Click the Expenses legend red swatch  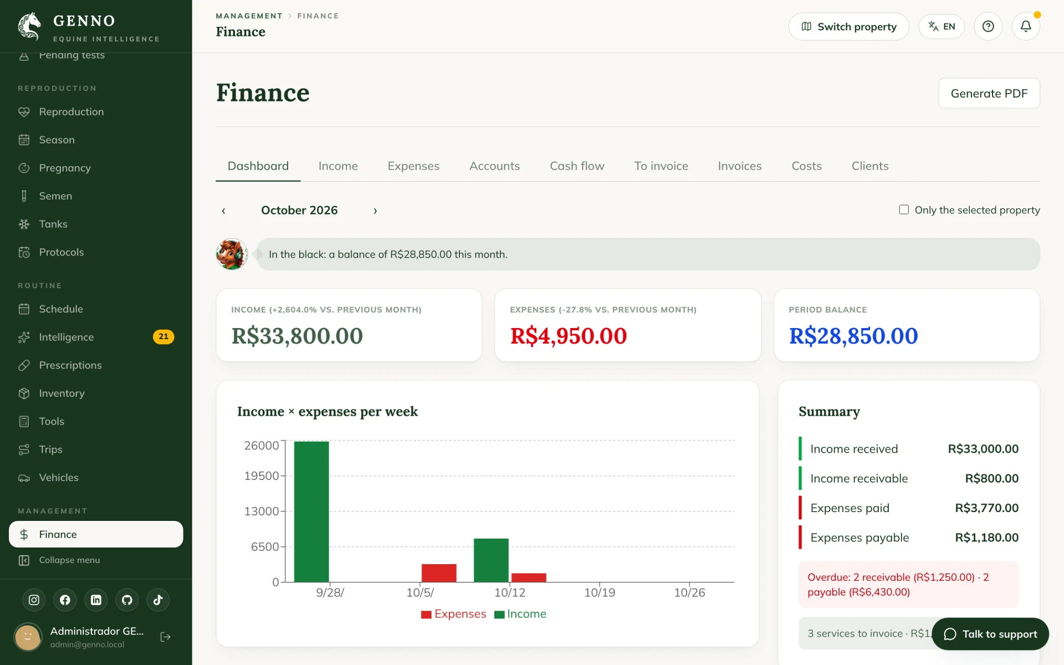click(426, 615)
